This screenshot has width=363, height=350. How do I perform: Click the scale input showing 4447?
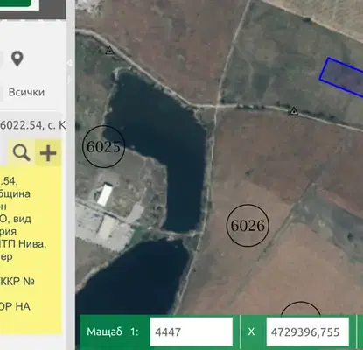[x=192, y=332]
